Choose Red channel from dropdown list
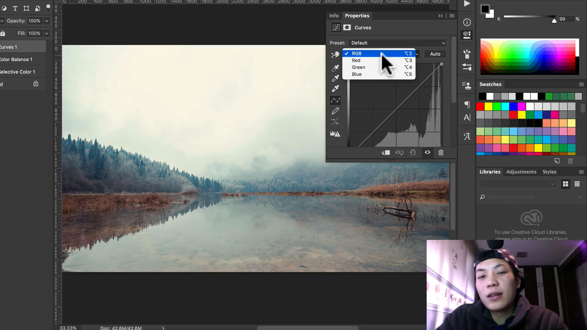Screen dimensions: 587x330 tap(356, 61)
